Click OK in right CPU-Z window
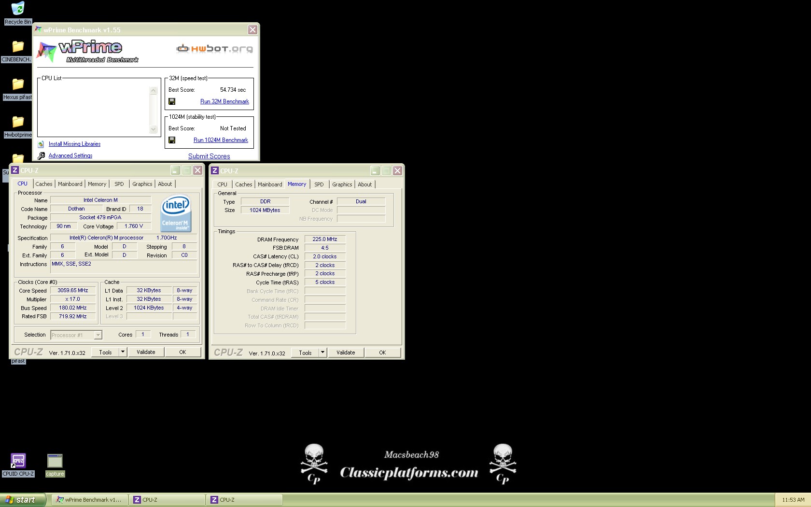 [x=382, y=352]
